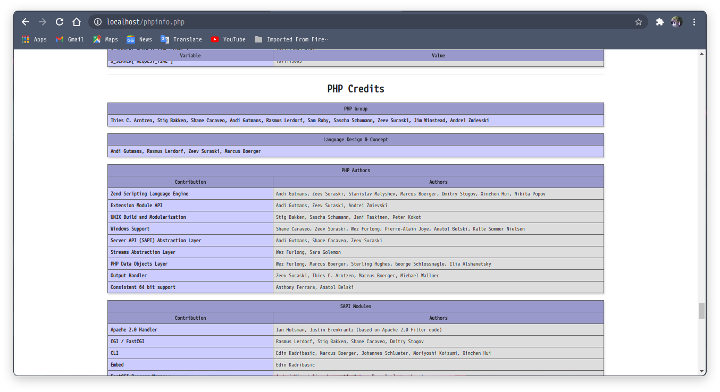Viewport: 720px width, 392px height.
Task: Click the back navigation arrow
Action: tap(25, 22)
